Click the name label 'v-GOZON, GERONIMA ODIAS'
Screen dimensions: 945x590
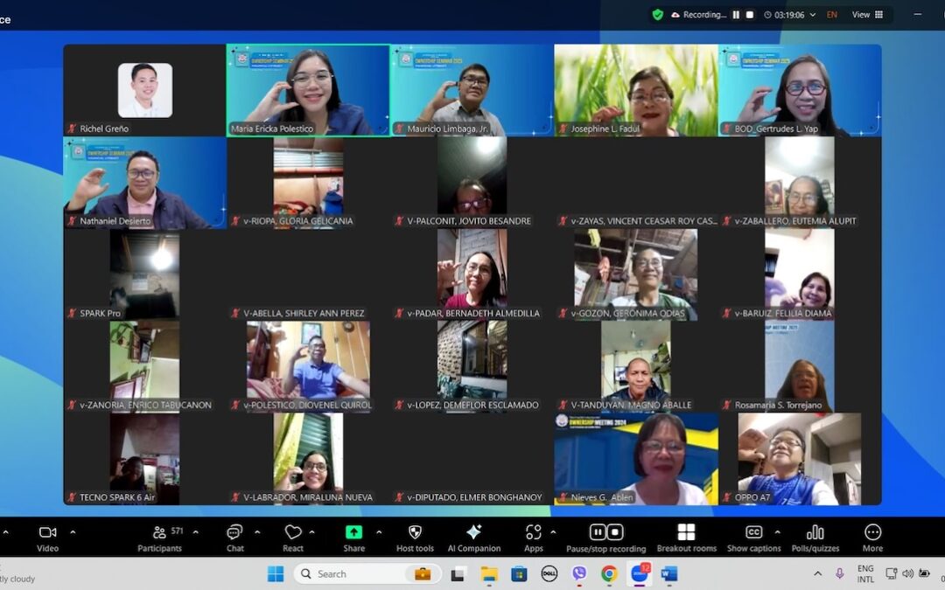627,313
